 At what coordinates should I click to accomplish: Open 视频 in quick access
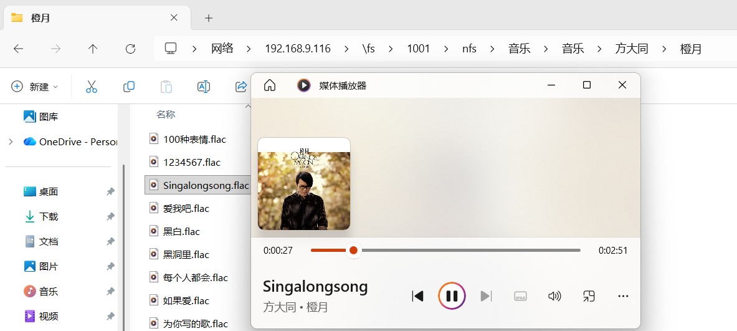(x=41, y=316)
